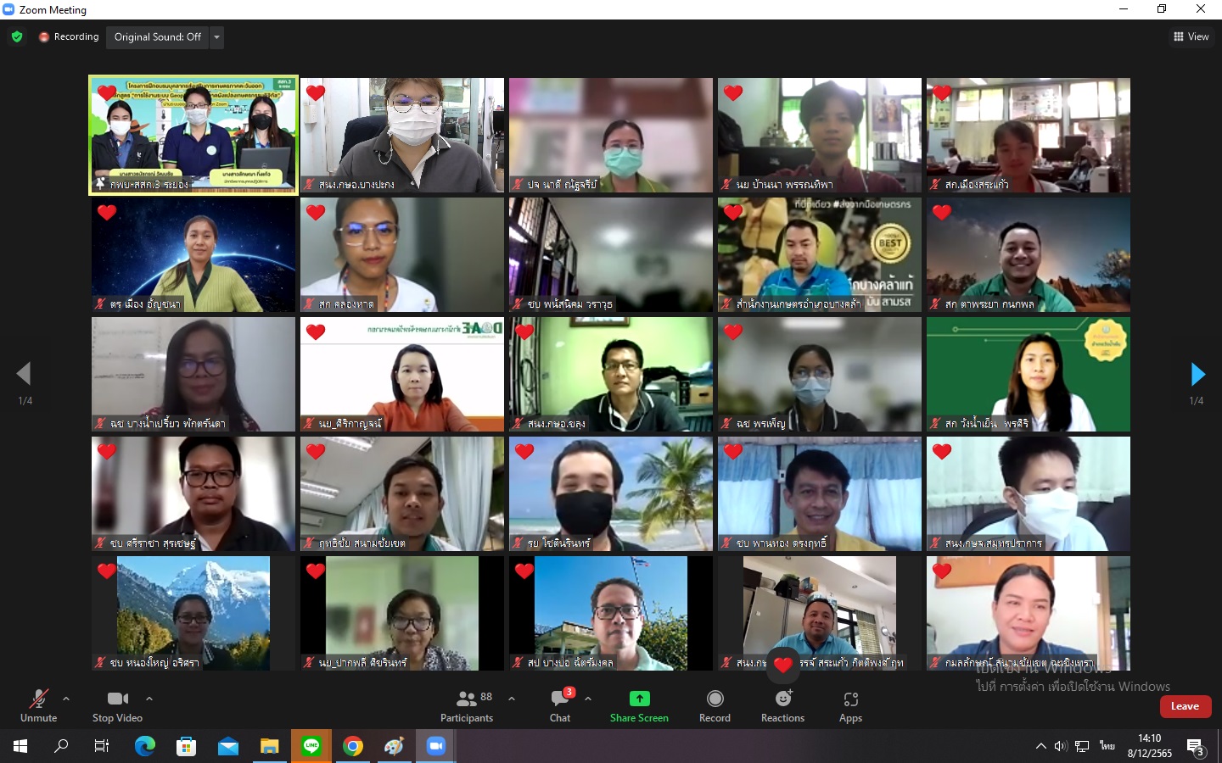This screenshot has height=763, width=1222.
Task: Click the Record icon
Action: tap(715, 699)
